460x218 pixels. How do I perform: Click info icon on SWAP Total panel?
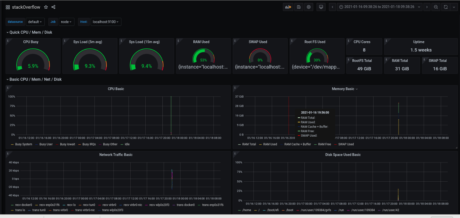(424, 59)
